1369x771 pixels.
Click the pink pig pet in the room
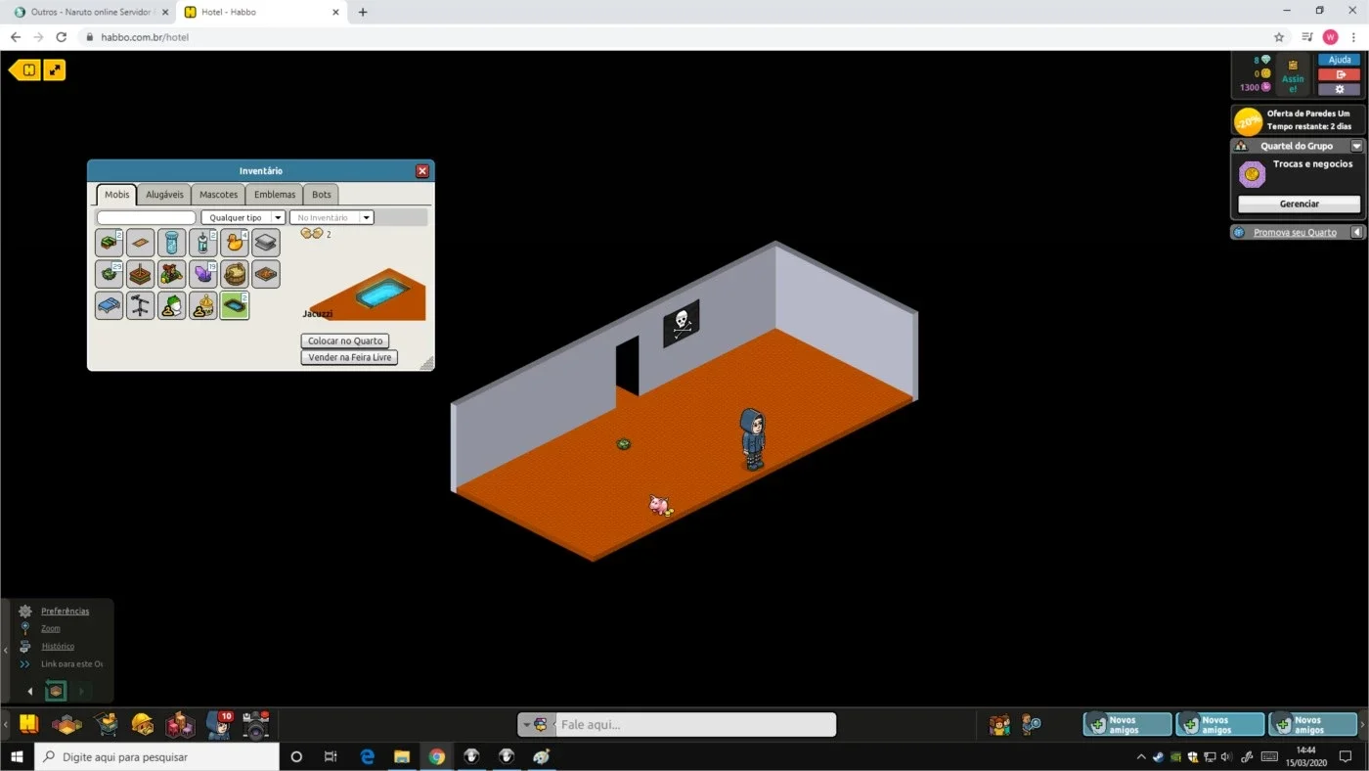660,505
